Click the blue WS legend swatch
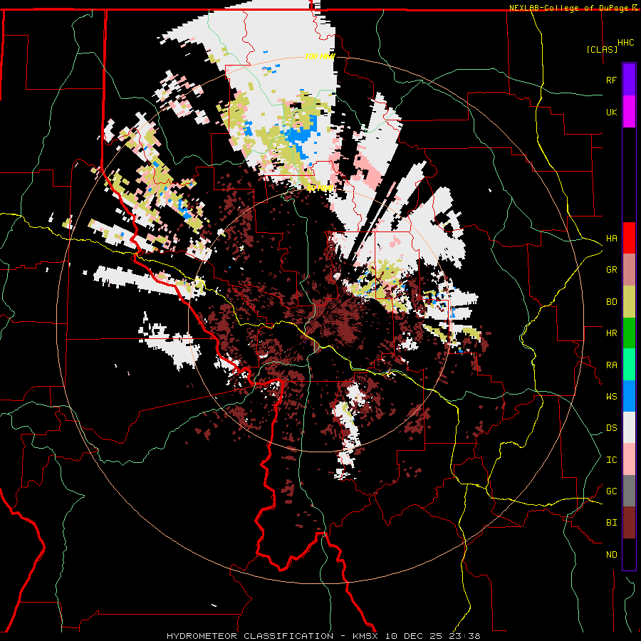This screenshot has width=641, height=641. point(629,396)
